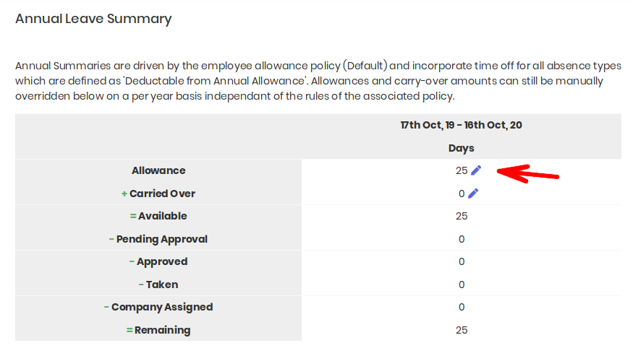Image resolution: width=638 pixels, height=356 pixels.
Task: Select the Allowance row label
Action: pos(158,170)
